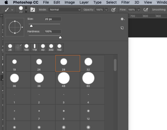Select recent brush 28
The width and height of the screenshot is (167, 130).
(10, 48)
